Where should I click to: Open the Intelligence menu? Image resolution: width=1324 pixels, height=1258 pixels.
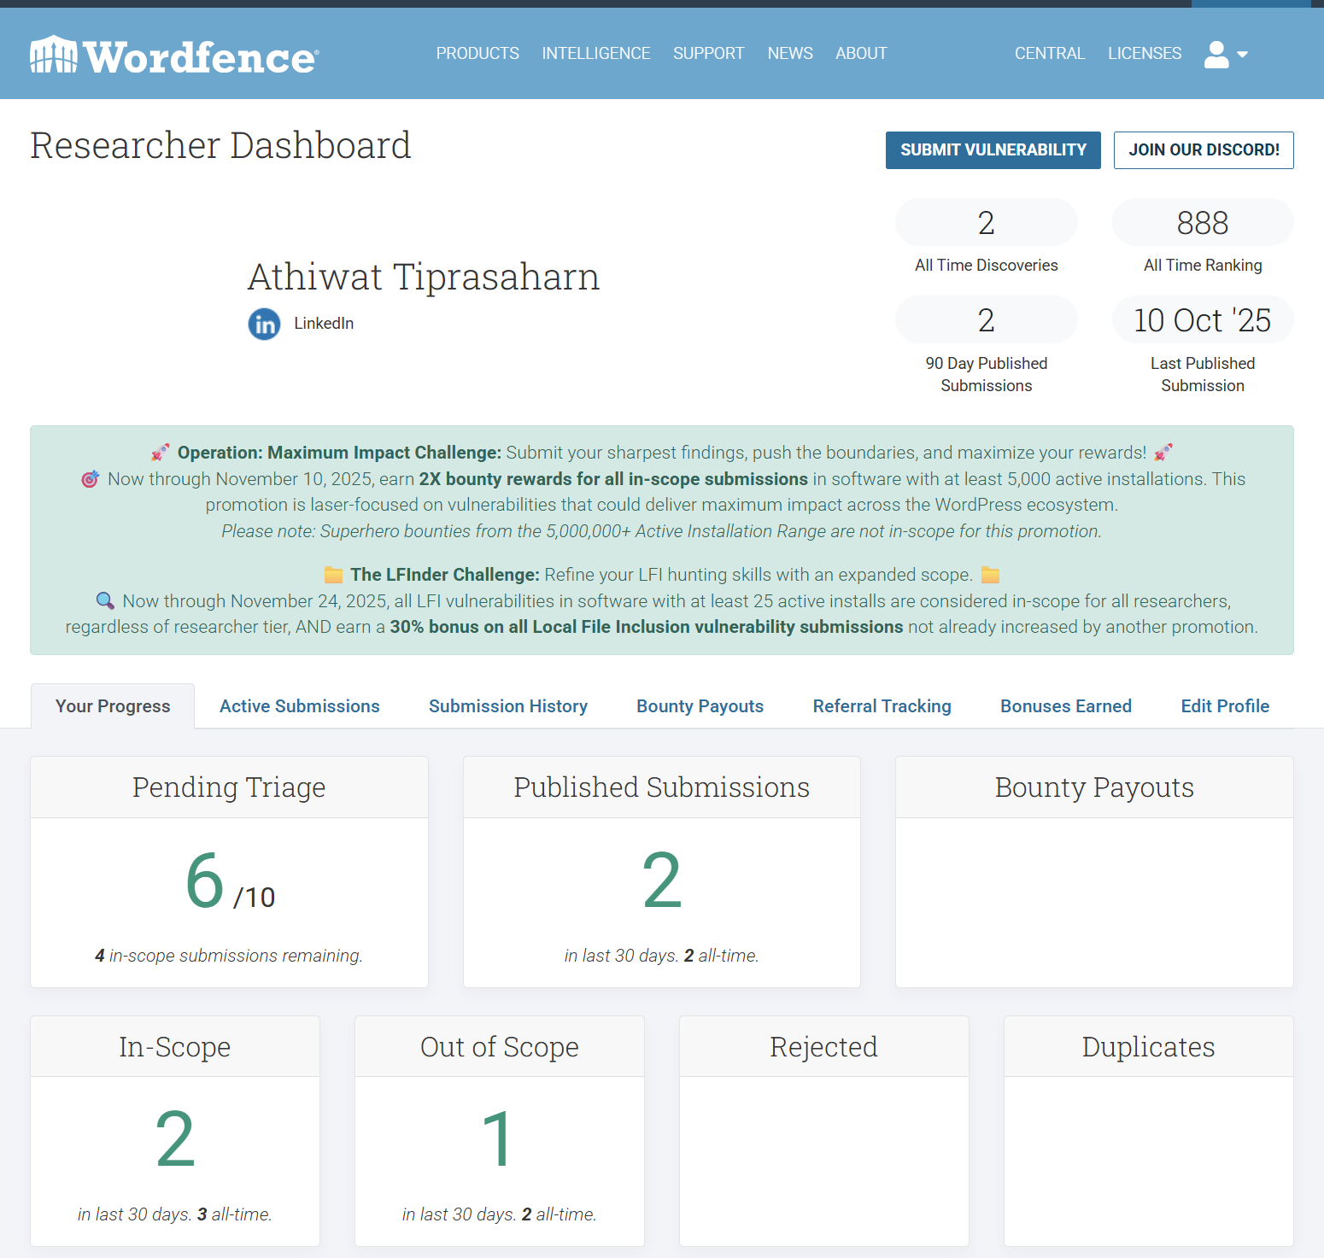click(x=595, y=54)
